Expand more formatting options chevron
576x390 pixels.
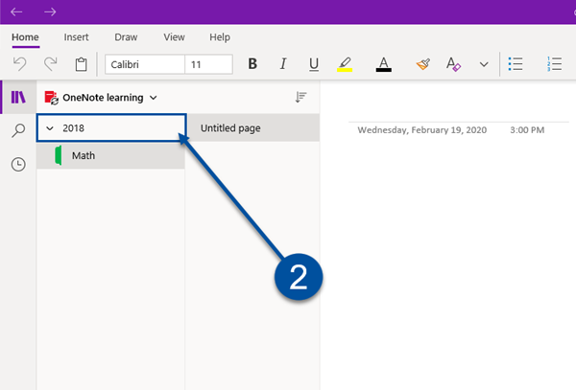coord(484,65)
